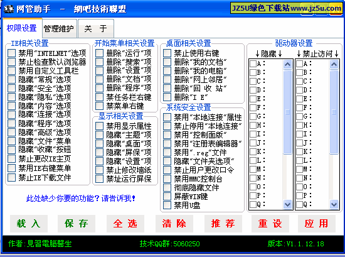Screen dimensions: 345x257
Task: Check 删除"我的文档"
Action: [x=167, y=62]
